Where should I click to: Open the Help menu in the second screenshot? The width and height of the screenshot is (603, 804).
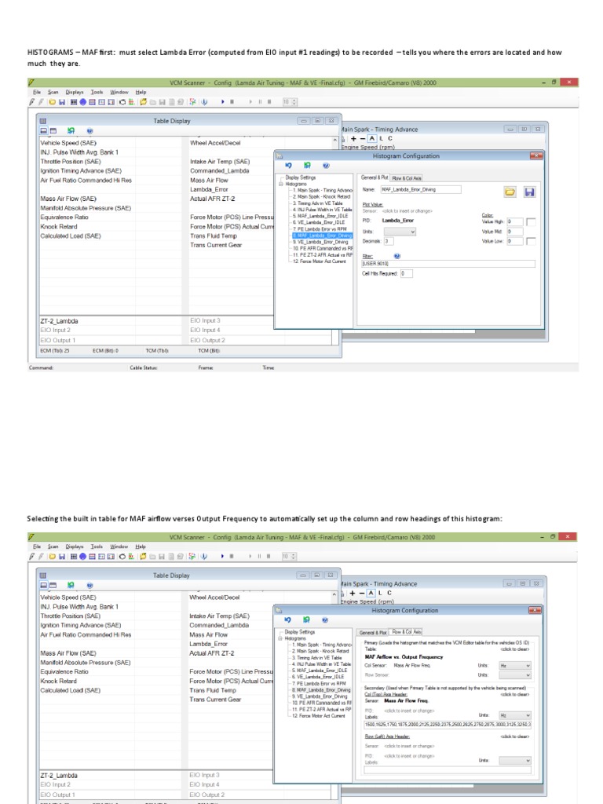click(x=141, y=546)
